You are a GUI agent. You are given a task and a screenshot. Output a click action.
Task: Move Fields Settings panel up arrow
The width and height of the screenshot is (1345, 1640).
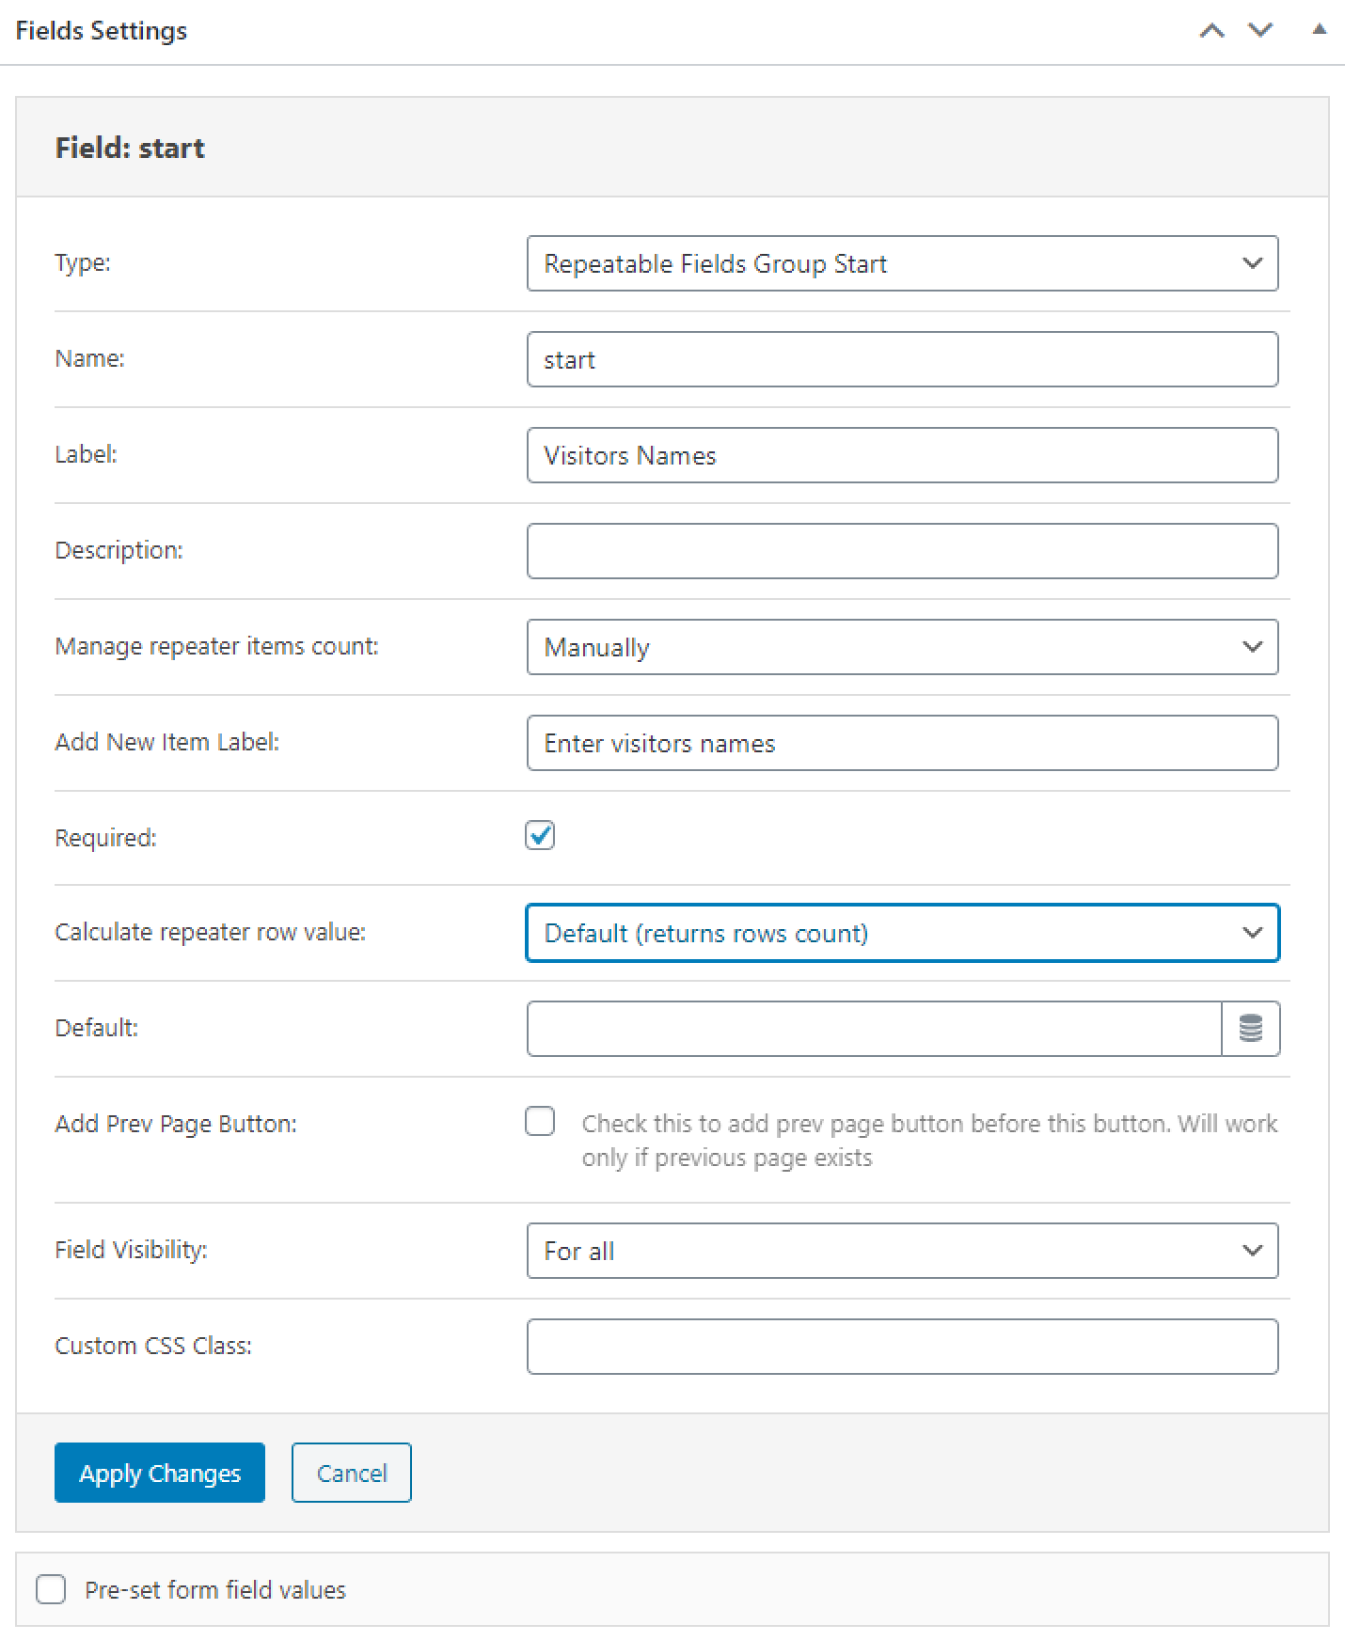[1212, 31]
